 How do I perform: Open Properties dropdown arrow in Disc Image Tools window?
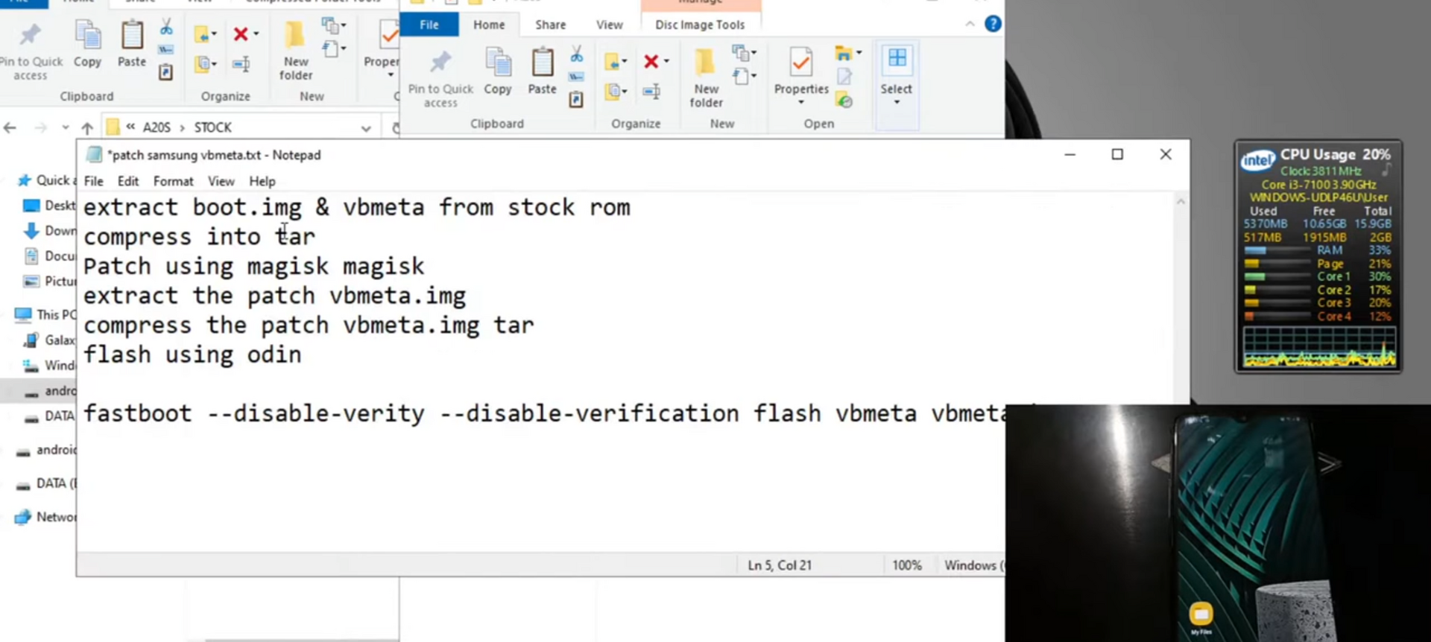click(801, 102)
